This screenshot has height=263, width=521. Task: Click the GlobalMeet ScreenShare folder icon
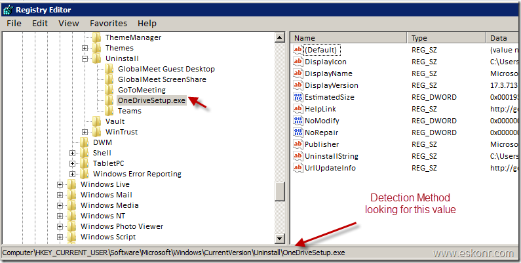point(109,79)
